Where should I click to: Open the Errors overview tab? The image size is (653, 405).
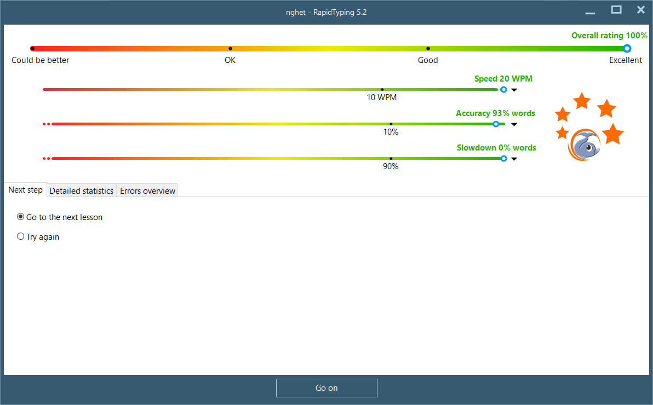tap(147, 190)
